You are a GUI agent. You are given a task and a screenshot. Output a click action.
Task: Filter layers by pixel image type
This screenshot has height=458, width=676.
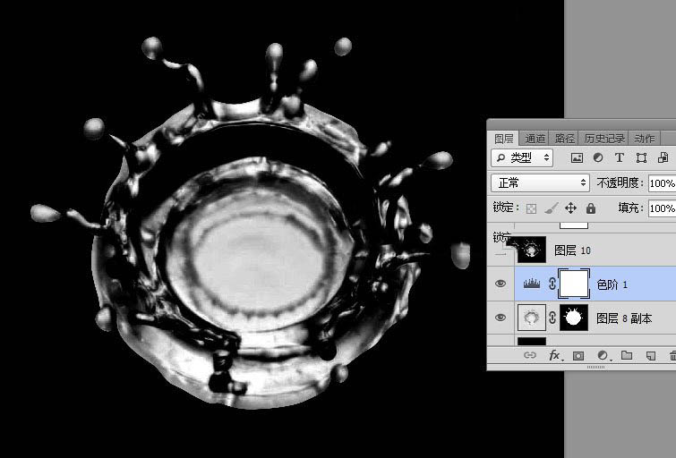point(577,157)
